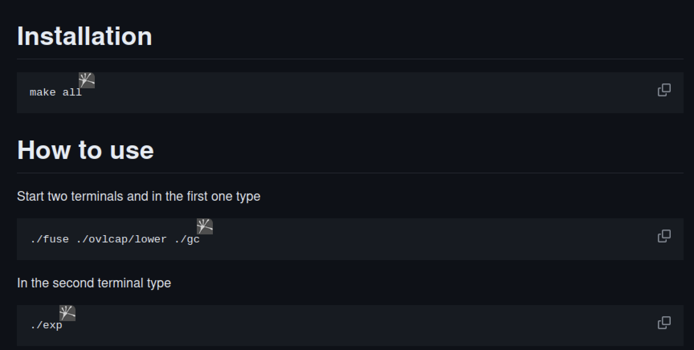
Task: Click the word "second" in the second instruction
Action: point(73,283)
